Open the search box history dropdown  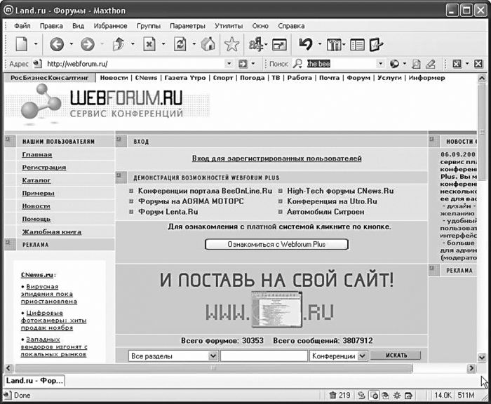[380, 64]
